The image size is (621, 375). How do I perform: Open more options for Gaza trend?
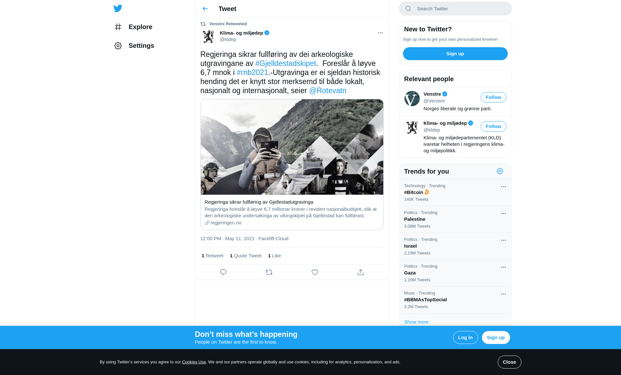tap(503, 267)
